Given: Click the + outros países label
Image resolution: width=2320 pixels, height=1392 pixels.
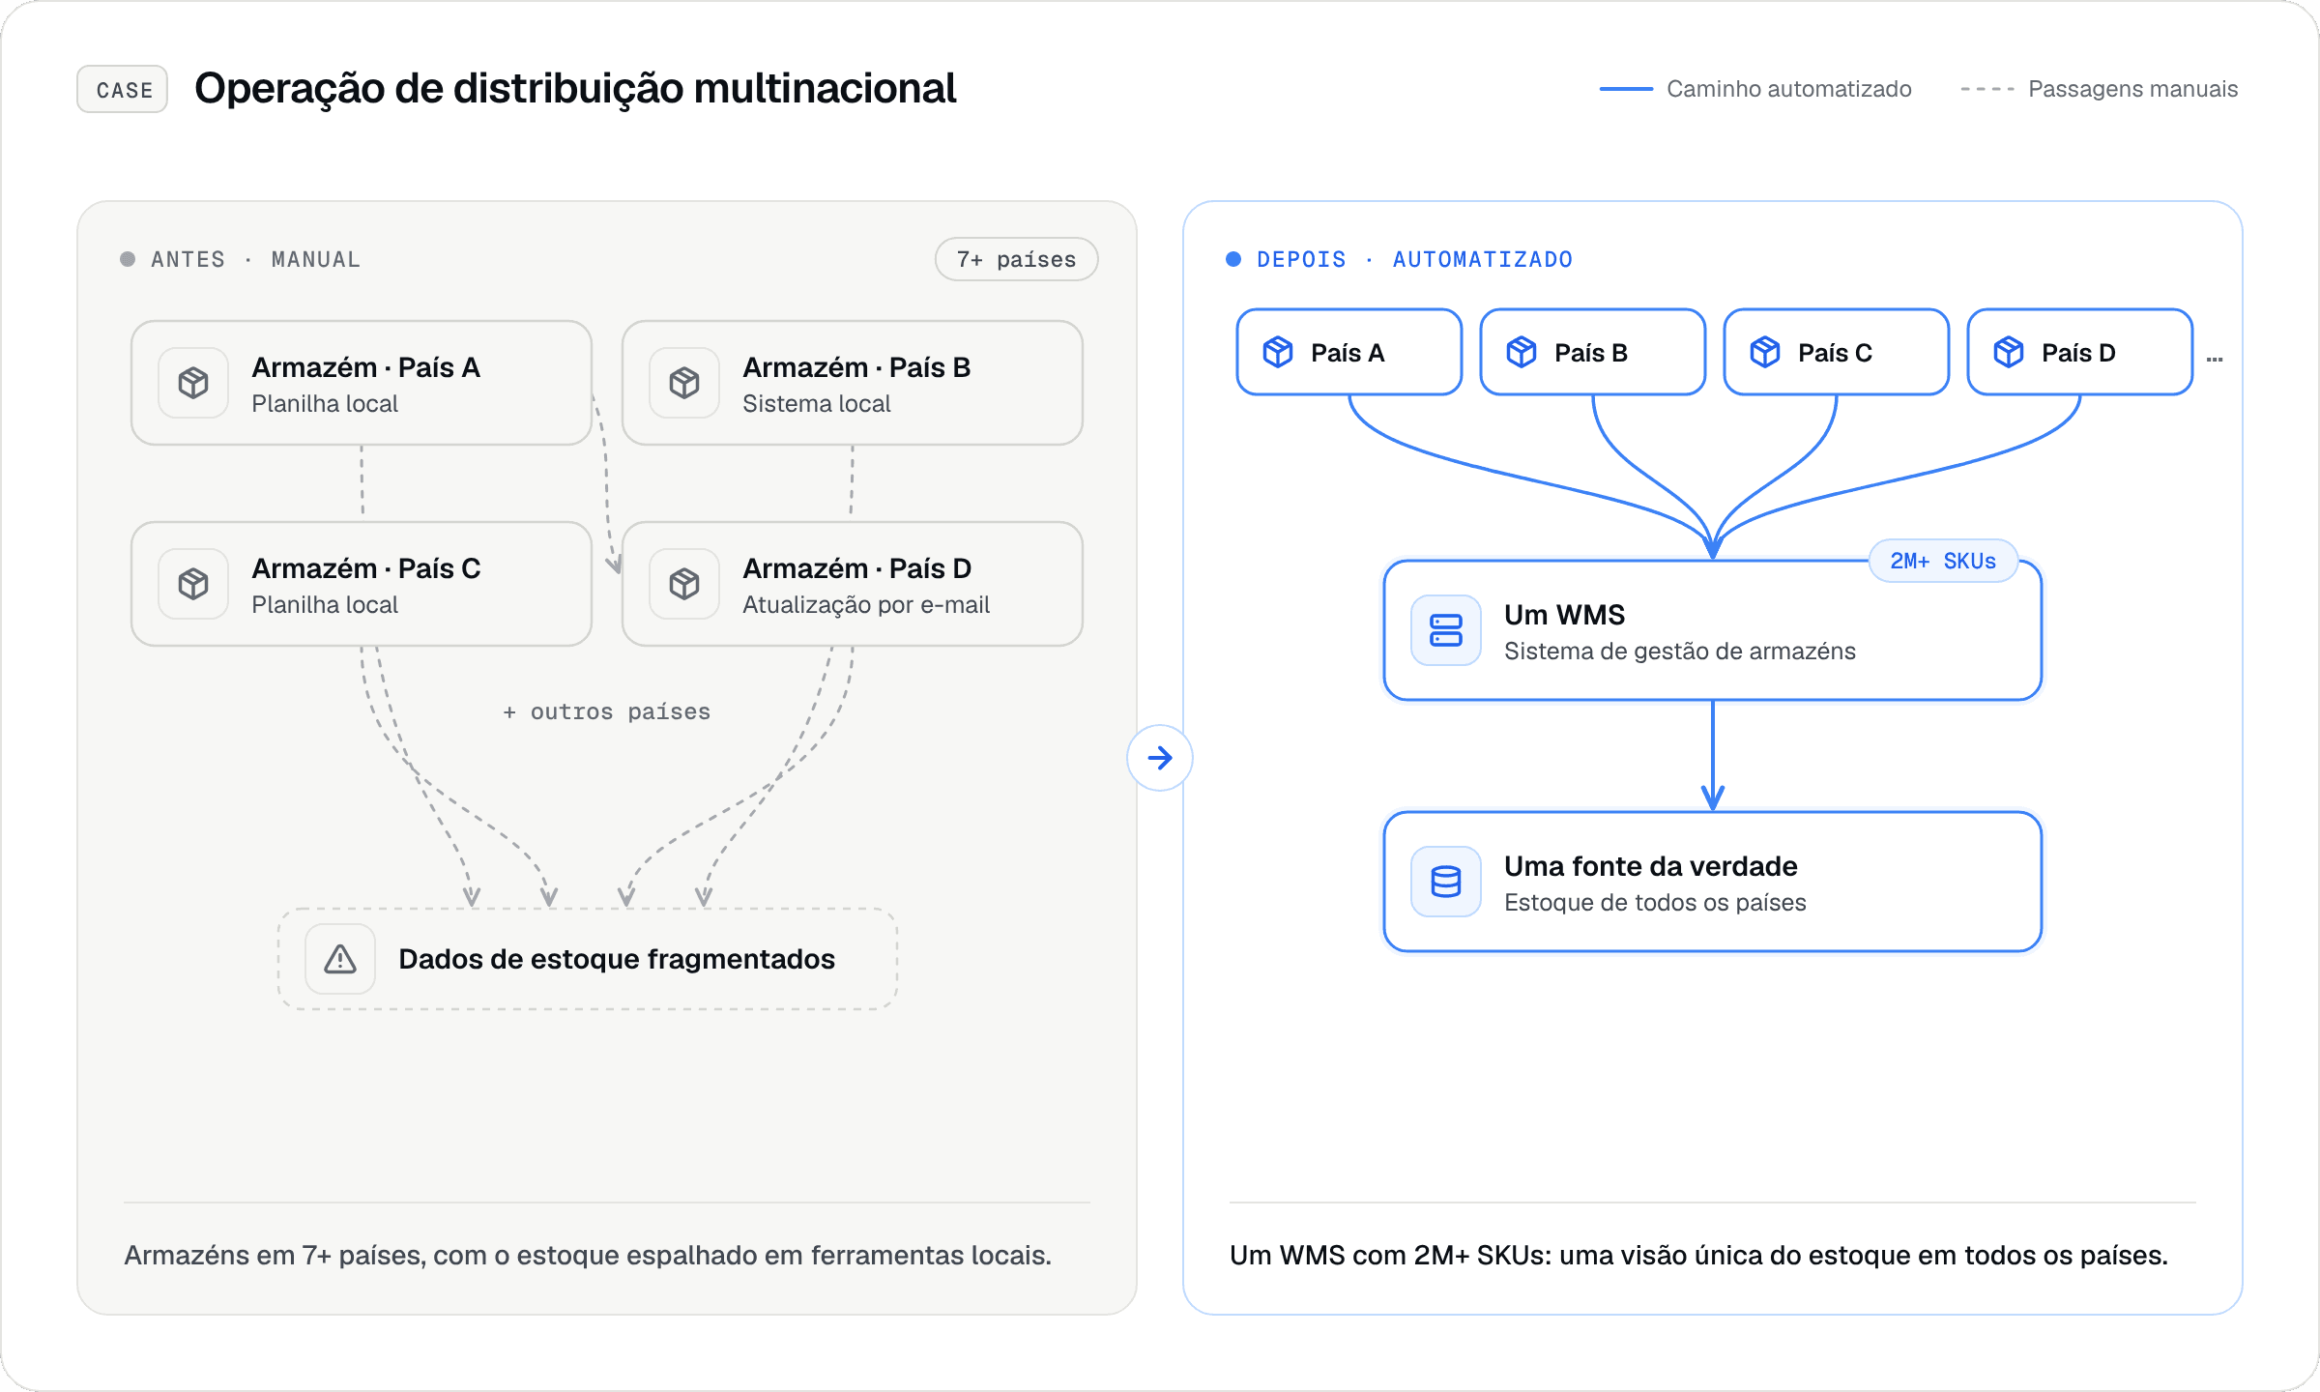Looking at the screenshot, I should coord(607,711).
